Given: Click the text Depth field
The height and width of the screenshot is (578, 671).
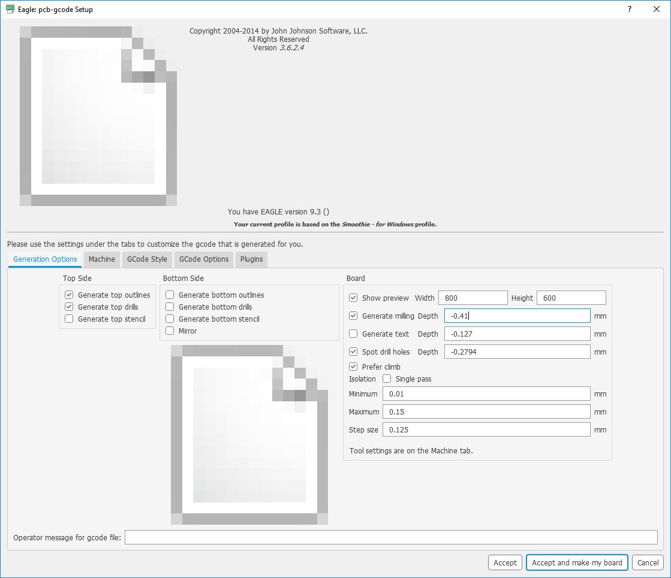Looking at the screenshot, I should click(x=517, y=334).
